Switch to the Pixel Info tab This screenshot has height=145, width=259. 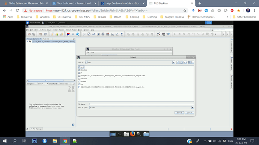pyautogui.click(x=46, y=39)
